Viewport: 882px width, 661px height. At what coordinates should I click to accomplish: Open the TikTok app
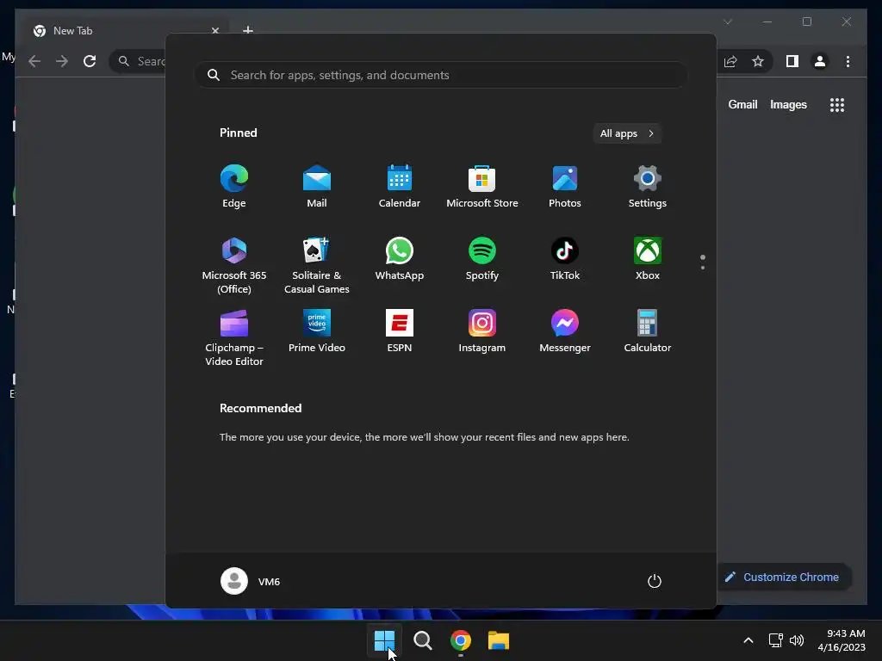(x=565, y=258)
